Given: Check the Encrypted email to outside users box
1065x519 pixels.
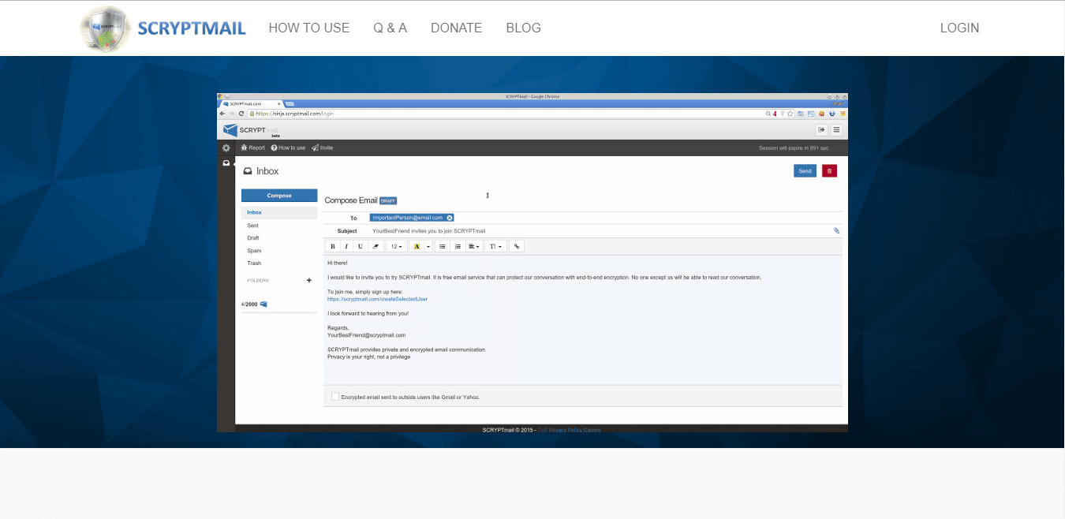Looking at the screenshot, I should click(335, 397).
